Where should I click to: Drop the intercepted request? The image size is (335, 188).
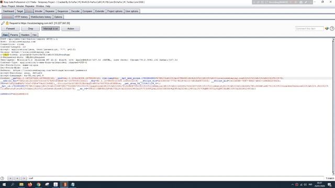(30, 29)
